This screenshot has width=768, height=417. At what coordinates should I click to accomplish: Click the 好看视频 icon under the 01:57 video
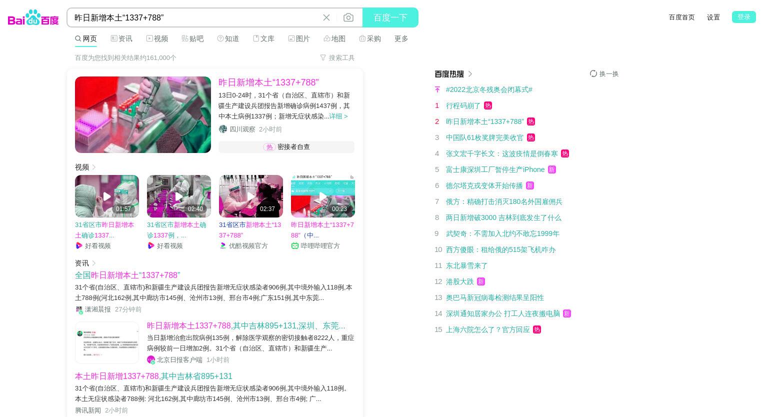tap(79, 245)
